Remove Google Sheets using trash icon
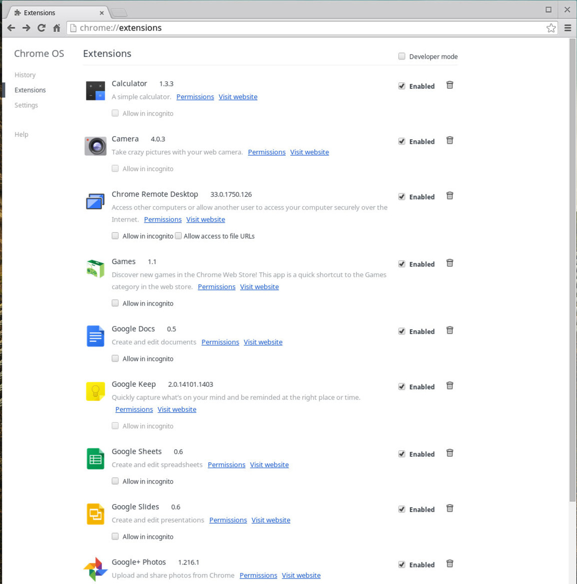The height and width of the screenshot is (584, 577). click(x=450, y=453)
